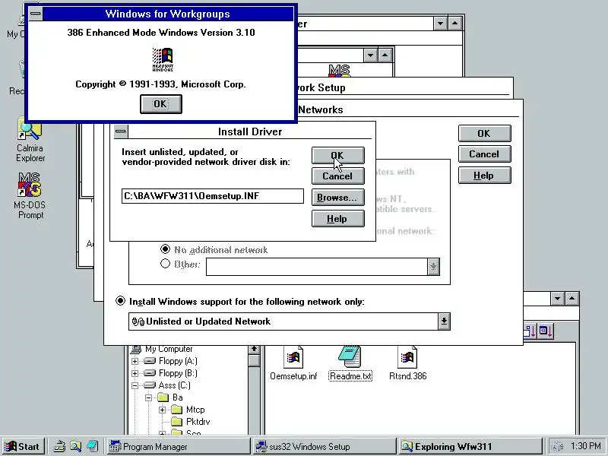Click the My Computer icon in tree
Image resolution: width=608 pixels, height=456 pixels.
(x=136, y=349)
